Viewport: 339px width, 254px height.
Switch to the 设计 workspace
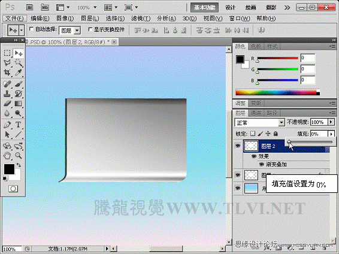click(230, 8)
